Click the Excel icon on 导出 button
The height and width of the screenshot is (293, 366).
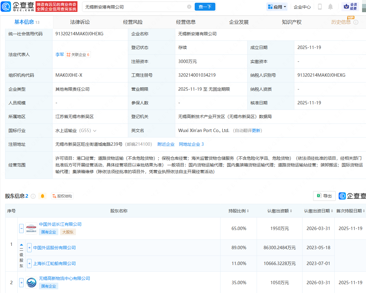pyautogui.click(x=319, y=196)
